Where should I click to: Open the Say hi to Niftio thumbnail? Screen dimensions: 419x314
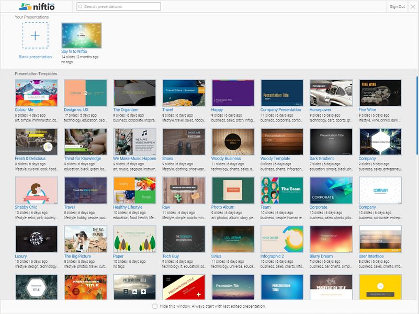pos(82,35)
